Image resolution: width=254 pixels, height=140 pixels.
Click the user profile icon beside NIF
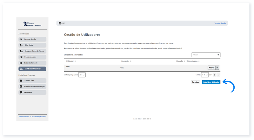coord(60,23)
